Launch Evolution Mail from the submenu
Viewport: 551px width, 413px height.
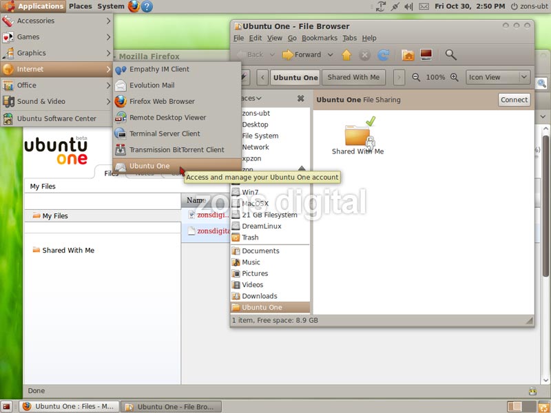[177, 85]
